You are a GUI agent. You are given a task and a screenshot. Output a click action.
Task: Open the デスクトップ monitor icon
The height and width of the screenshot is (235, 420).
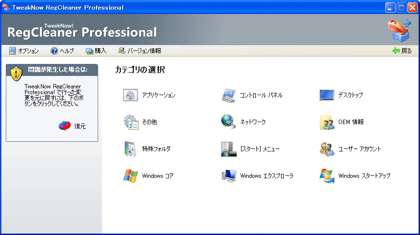coord(327,95)
